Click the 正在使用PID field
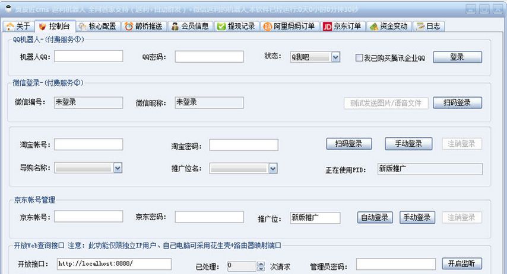This screenshot has height=274, width=507. click(x=430, y=169)
